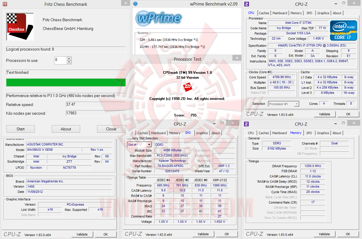Click Validate in Memory CPU-Z window
This screenshot has width=362, height=239.
coord(324,234)
